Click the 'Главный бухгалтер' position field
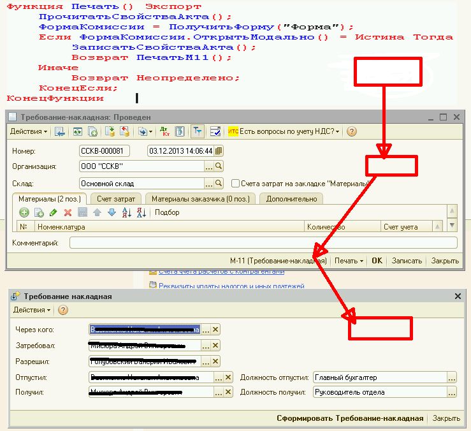The height and width of the screenshot is (431, 471). 380,377
